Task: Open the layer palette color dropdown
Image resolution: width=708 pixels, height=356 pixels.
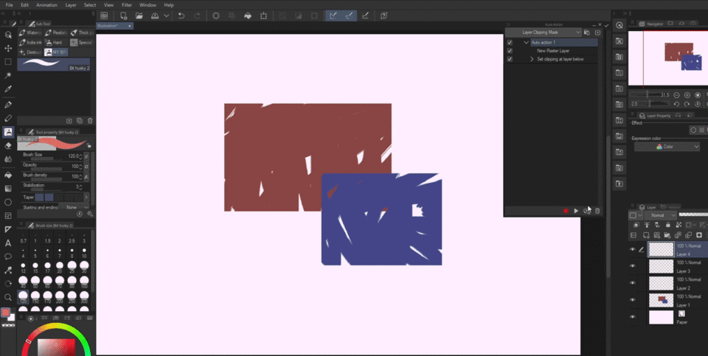Action: (634, 215)
